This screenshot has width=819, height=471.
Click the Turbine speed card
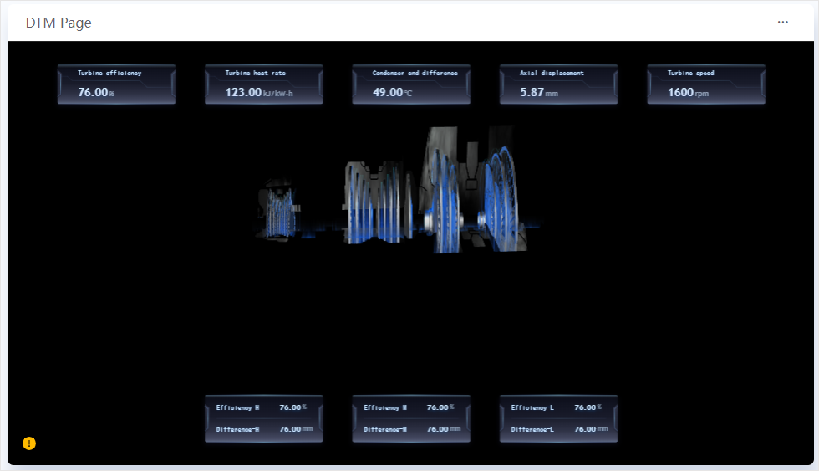[x=705, y=84]
